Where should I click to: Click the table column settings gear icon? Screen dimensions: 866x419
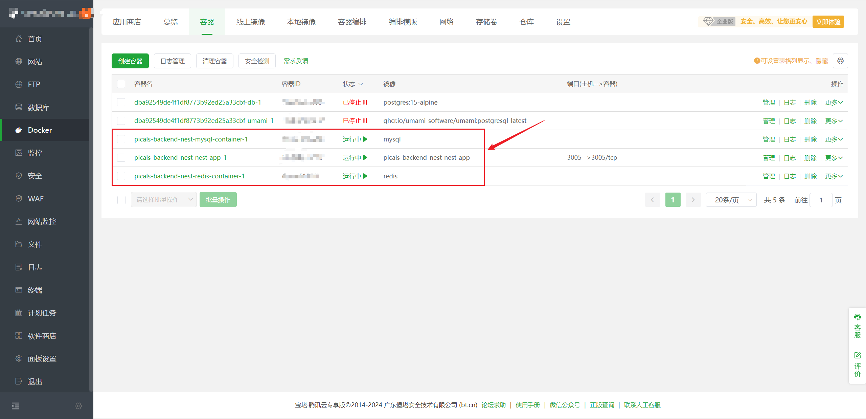[x=840, y=61]
